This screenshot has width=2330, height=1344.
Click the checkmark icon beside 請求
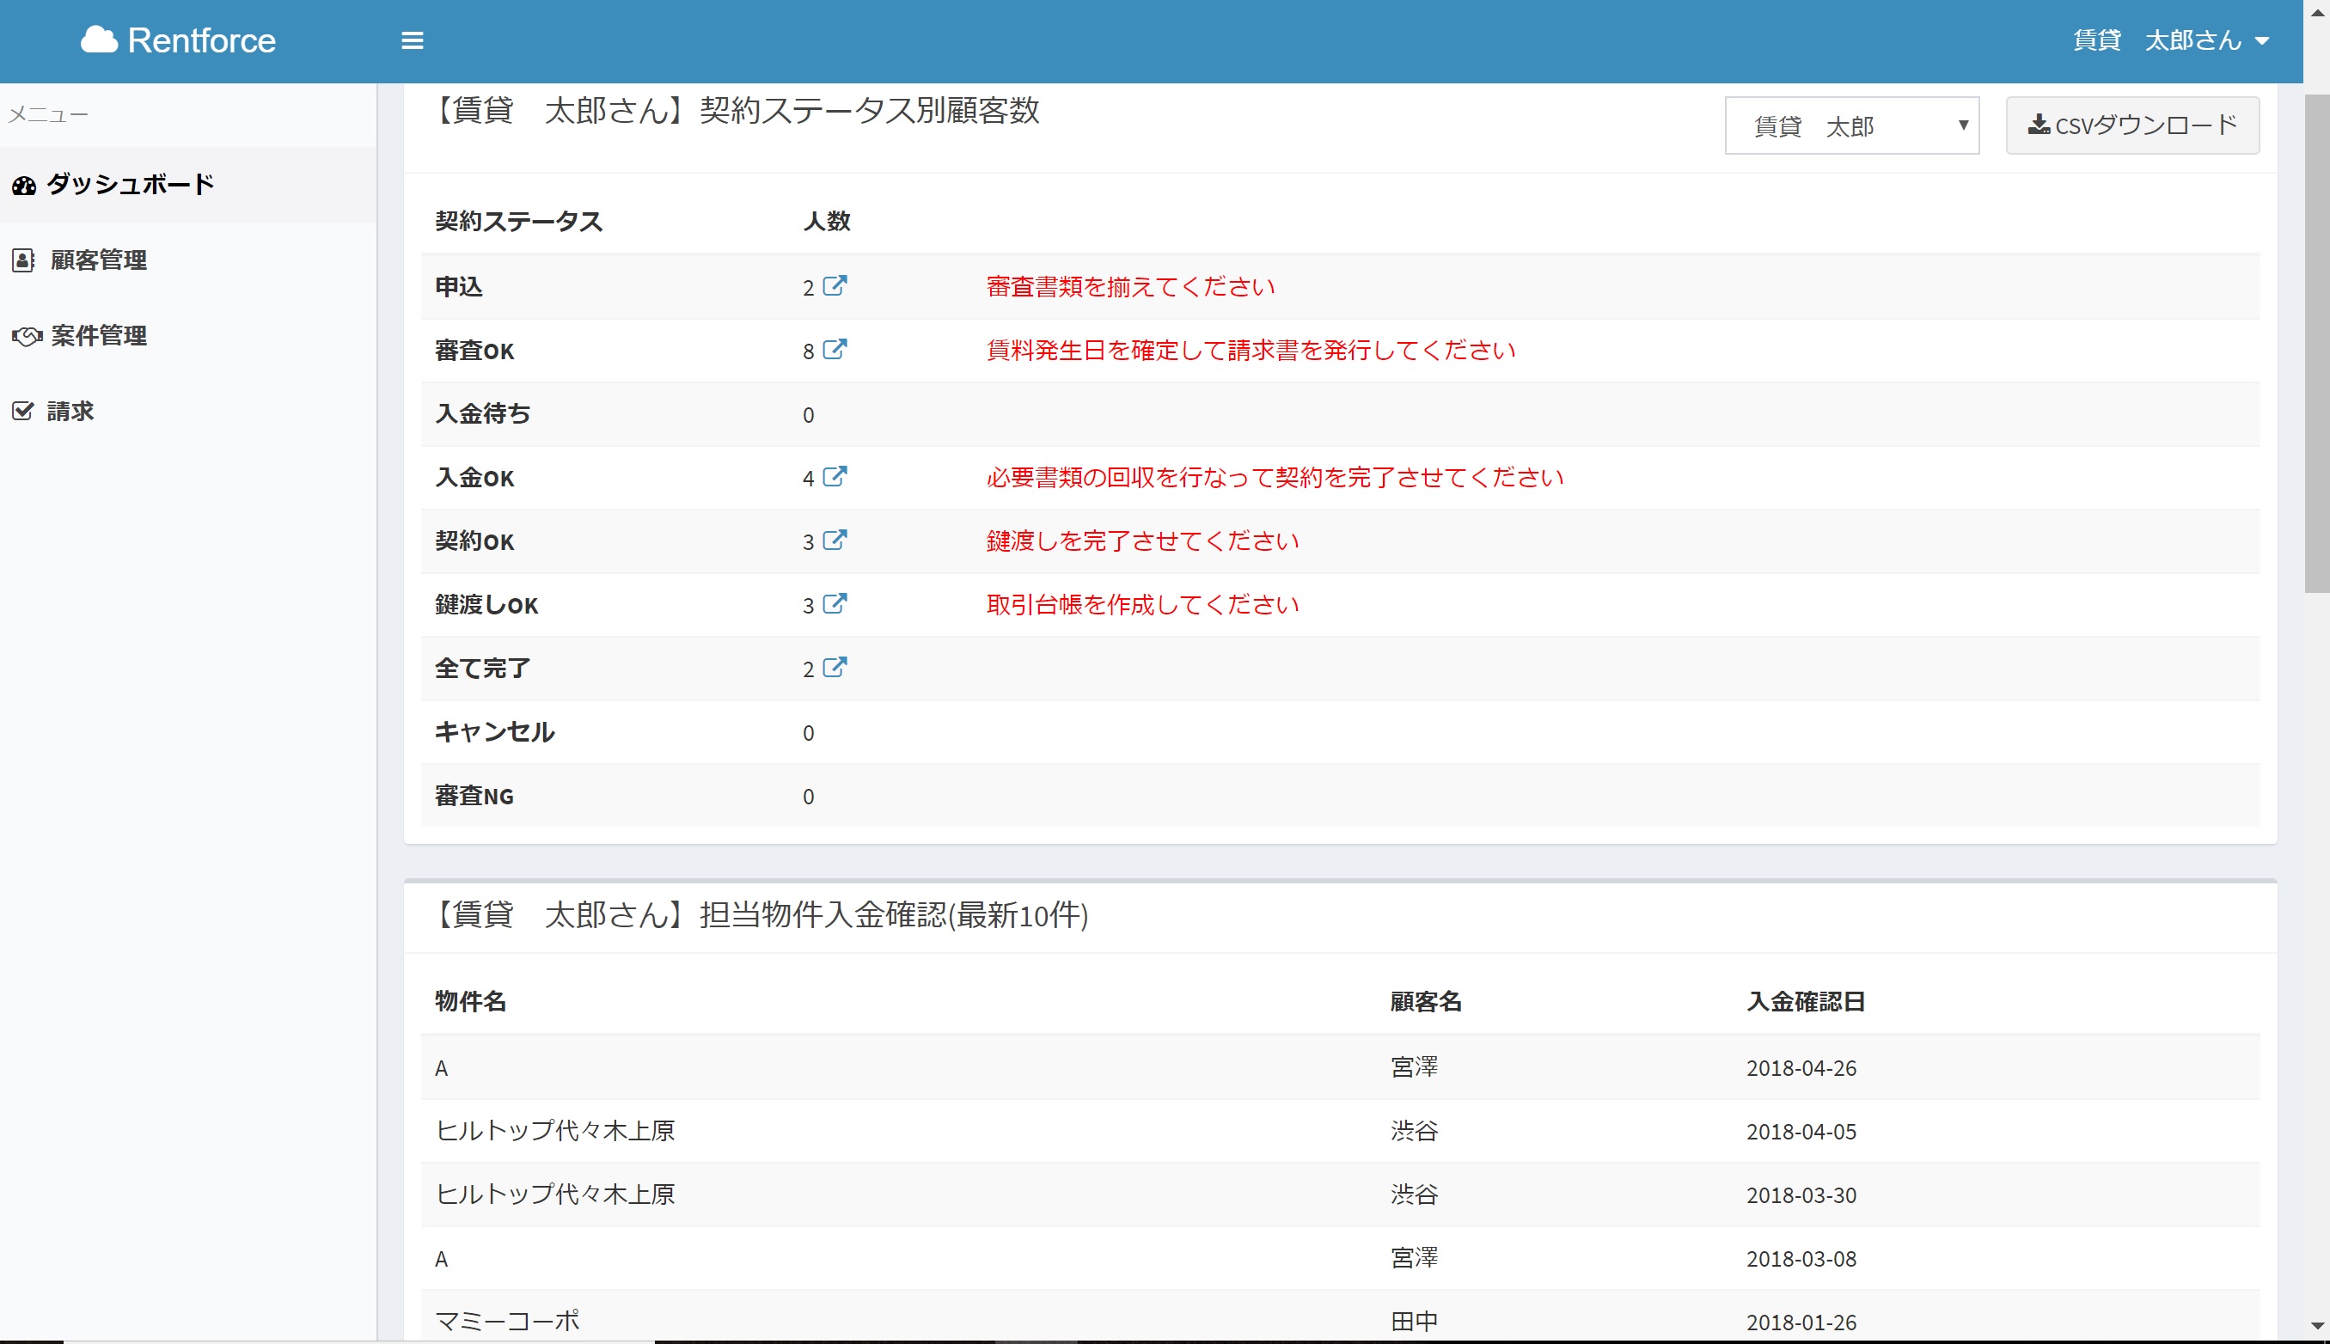point(23,410)
